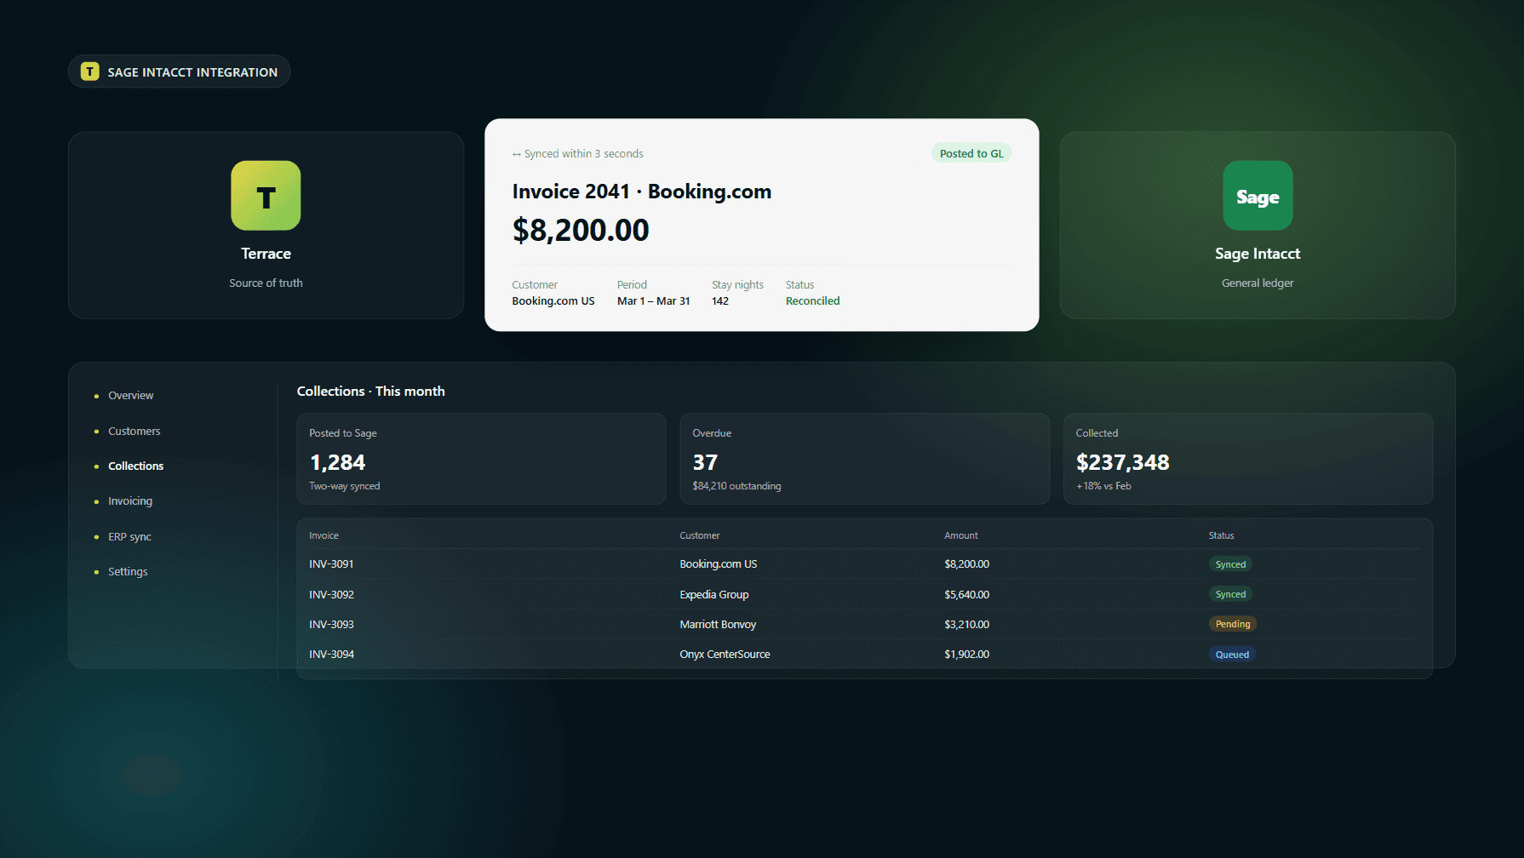1524x858 pixels.
Task: Click the Sage Intacct Integration label
Action: tap(192, 72)
